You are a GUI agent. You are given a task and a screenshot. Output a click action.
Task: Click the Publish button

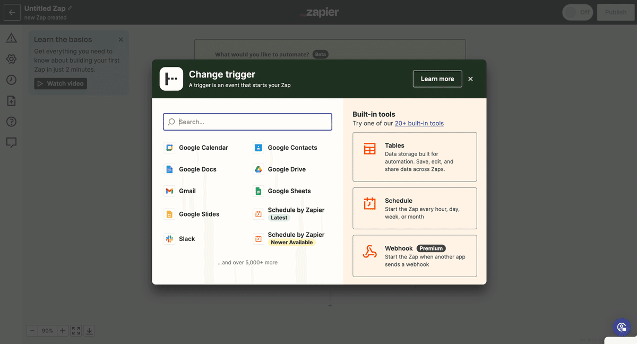tap(616, 12)
